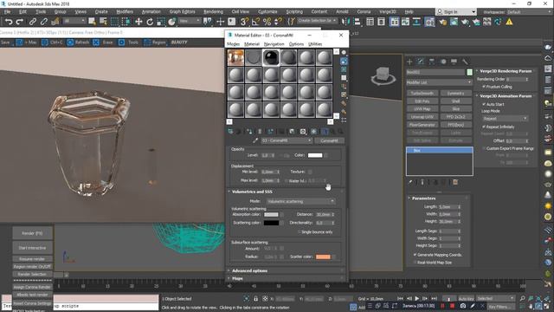554x312 pixels.
Task: Open the Loop Mode Repeat dropdown
Action: [x=505, y=119]
